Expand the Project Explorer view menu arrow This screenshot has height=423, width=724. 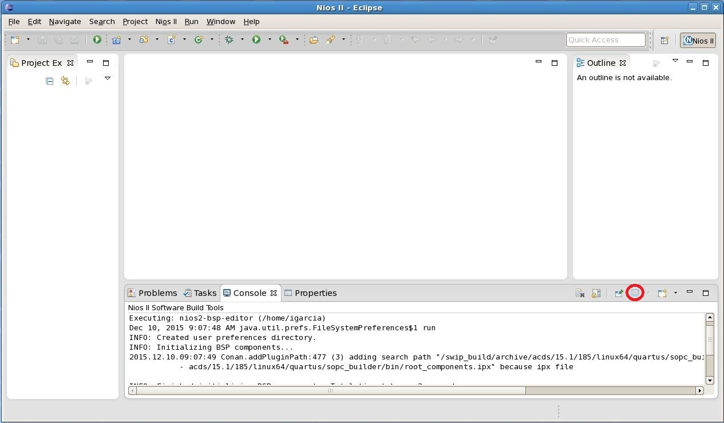coord(107,78)
